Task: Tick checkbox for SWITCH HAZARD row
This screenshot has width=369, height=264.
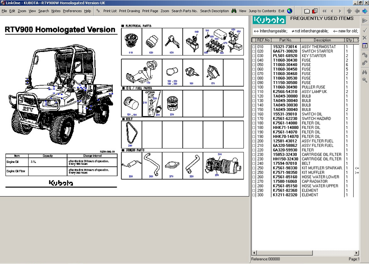Action: pos(254,119)
